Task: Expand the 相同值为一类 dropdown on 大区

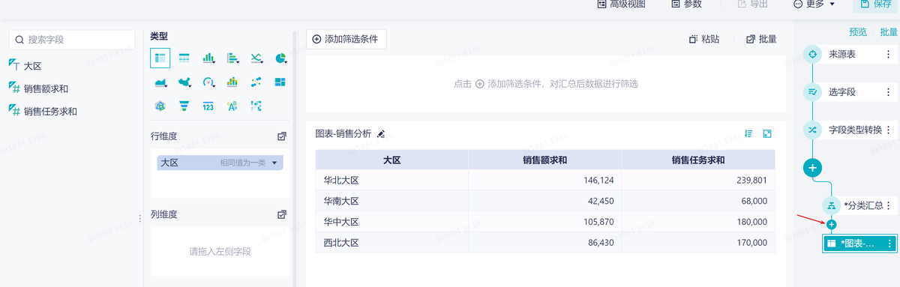Action: click(274, 163)
